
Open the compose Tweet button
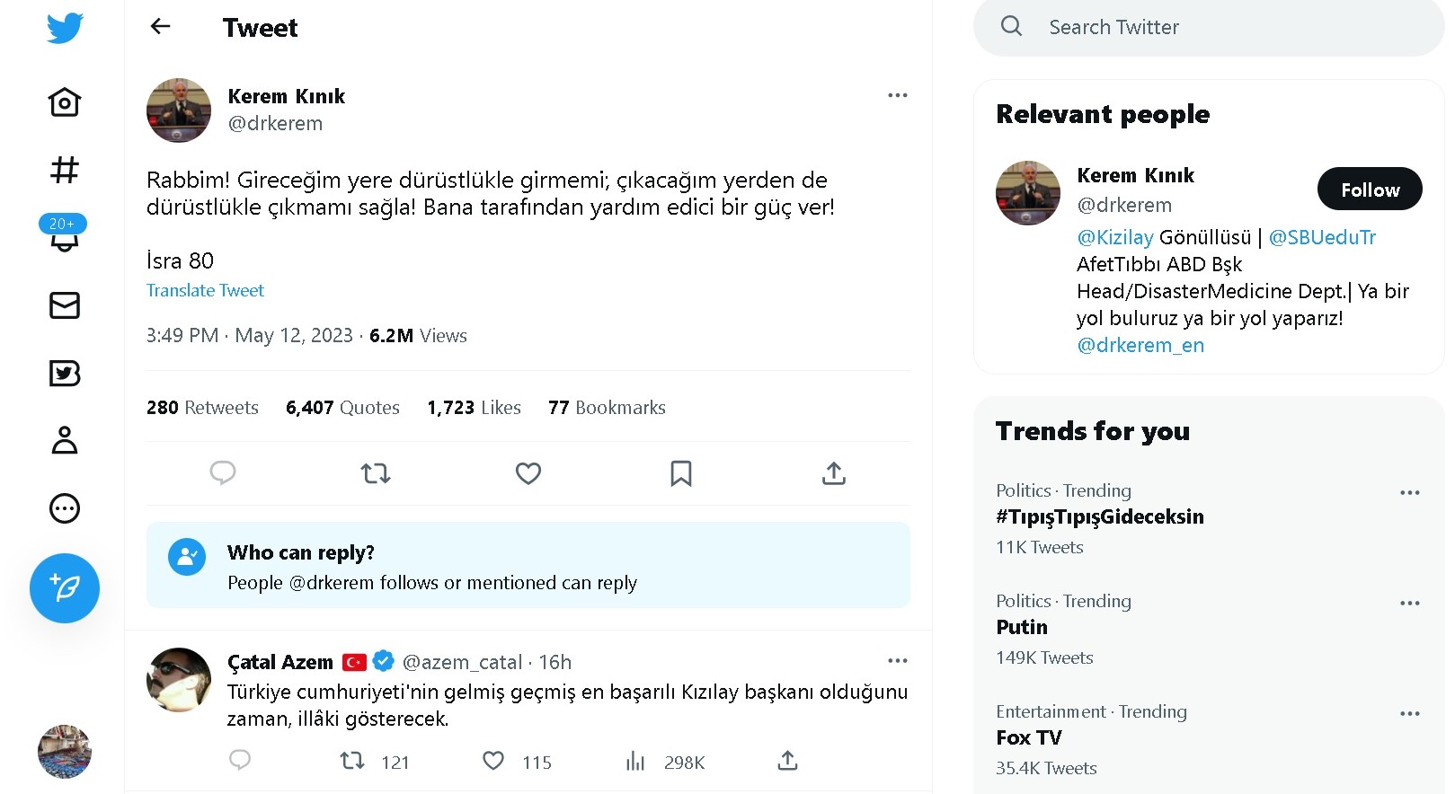tap(64, 588)
